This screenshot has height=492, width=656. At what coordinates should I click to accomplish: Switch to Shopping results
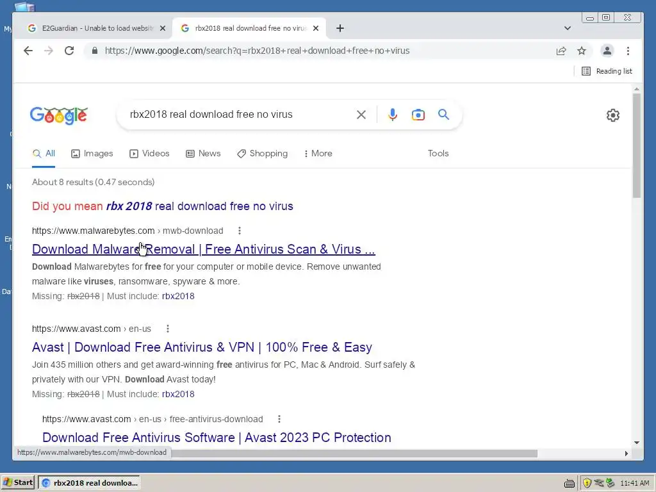point(262,154)
